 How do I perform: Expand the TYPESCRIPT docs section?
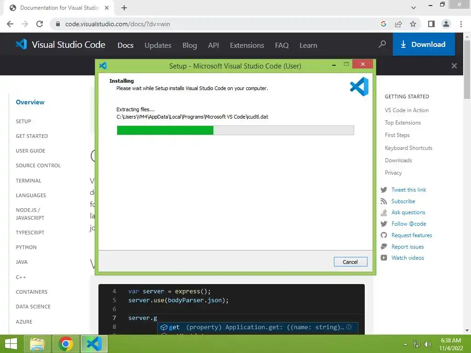30,233
